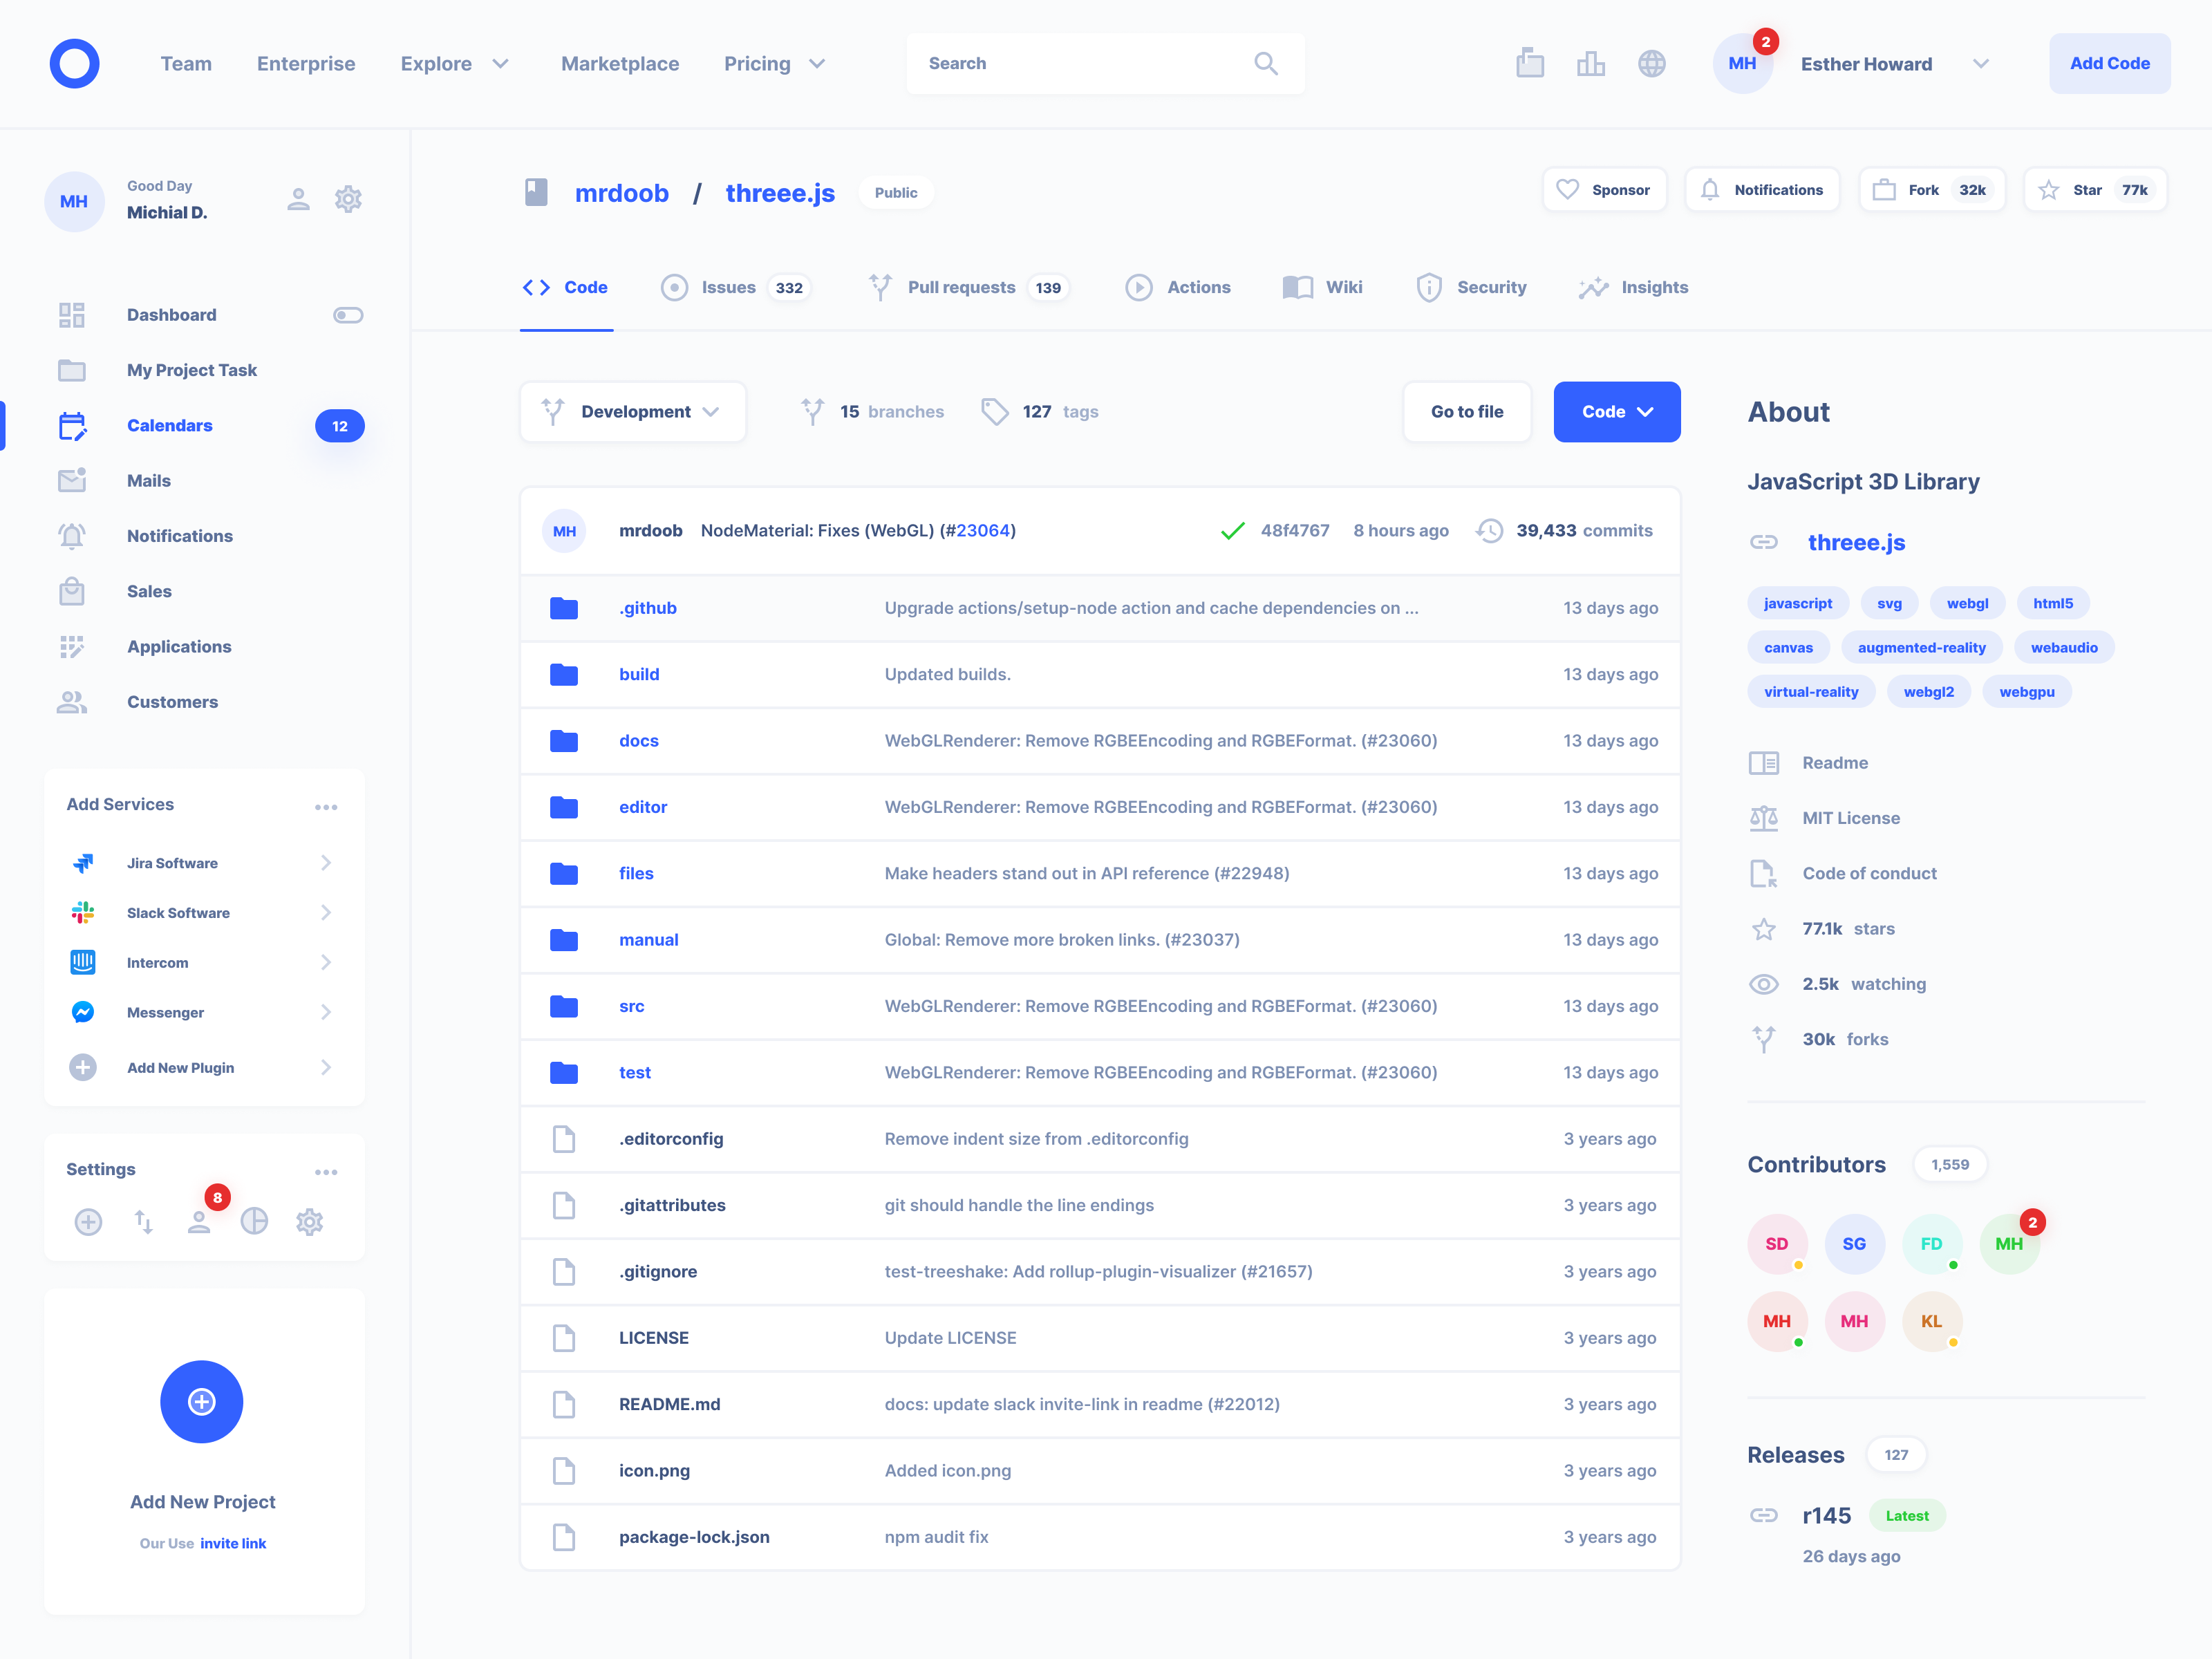Click the Sponsor heart button
The image size is (2212, 1659).
pyautogui.click(x=1604, y=190)
